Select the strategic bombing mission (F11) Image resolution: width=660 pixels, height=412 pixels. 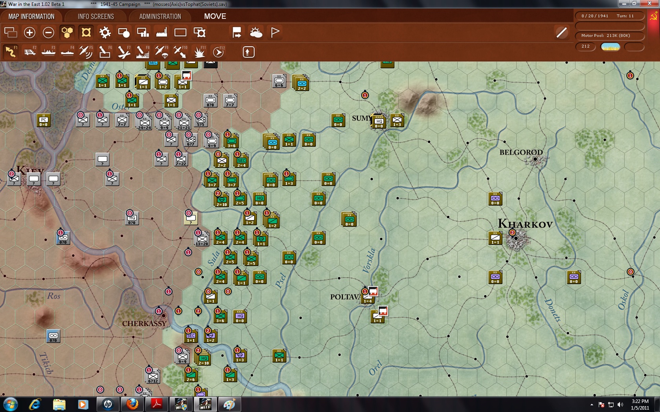tap(198, 51)
